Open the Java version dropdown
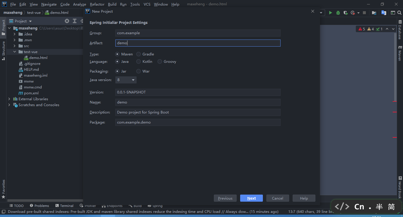The image size is (403, 217). click(x=126, y=80)
